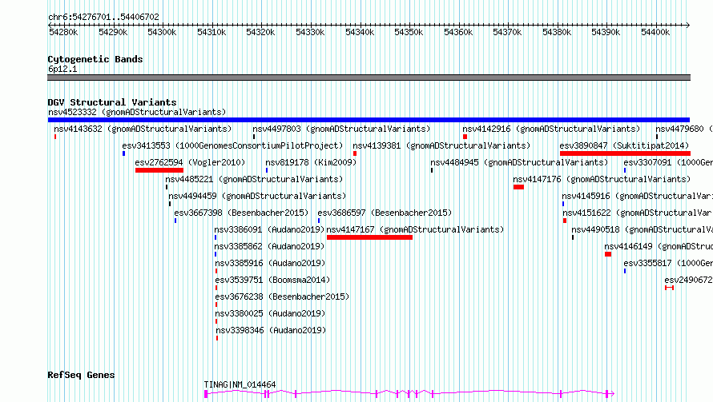This screenshot has width=713, height=402.
Task: Click the 54340k ruler position label
Action: point(360,32)
